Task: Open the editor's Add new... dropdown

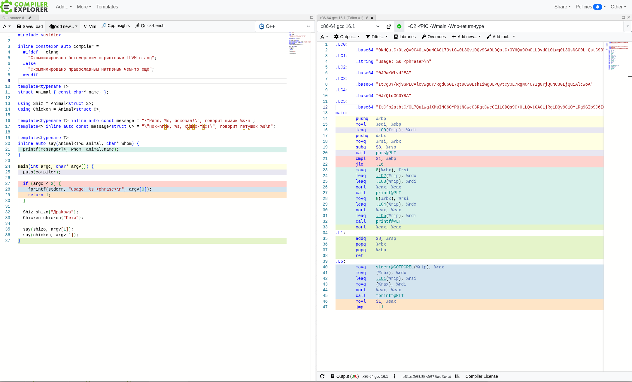Action: coord(63,26)
